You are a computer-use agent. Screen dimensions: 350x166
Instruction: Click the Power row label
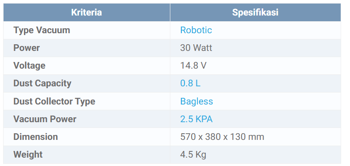(x=27, y=48)
